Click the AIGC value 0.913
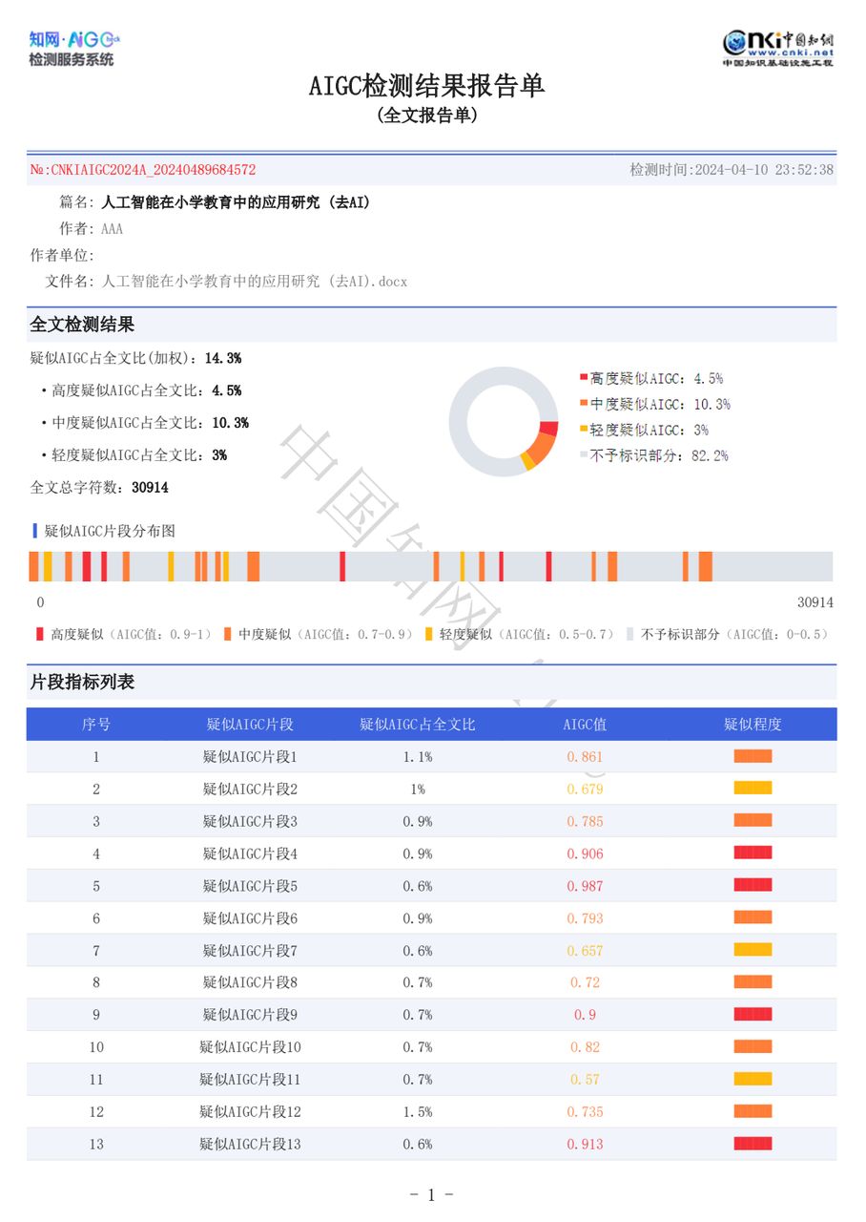866x1222 pixels. 585,1144
